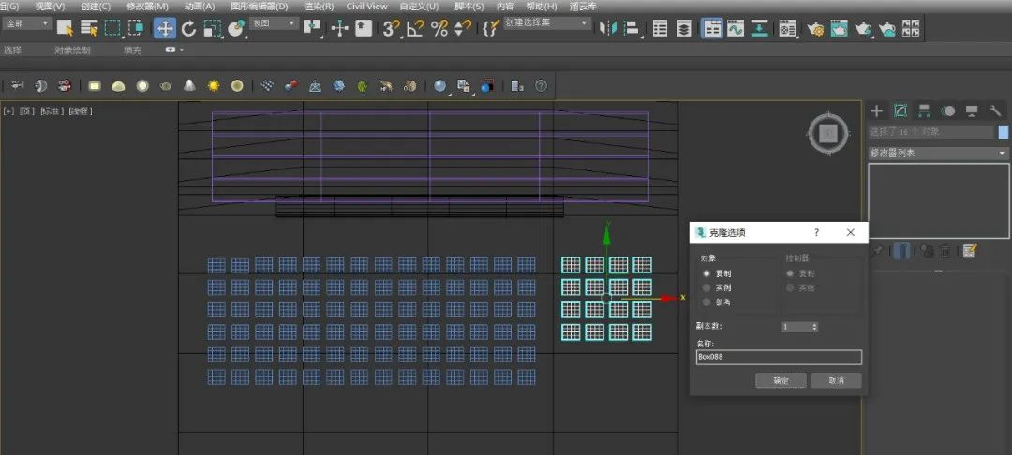Click the Configure Modifier Sets icon
Image resolution: width=1012 pixels, height=455 pixels.
click(x=968, y=251)
